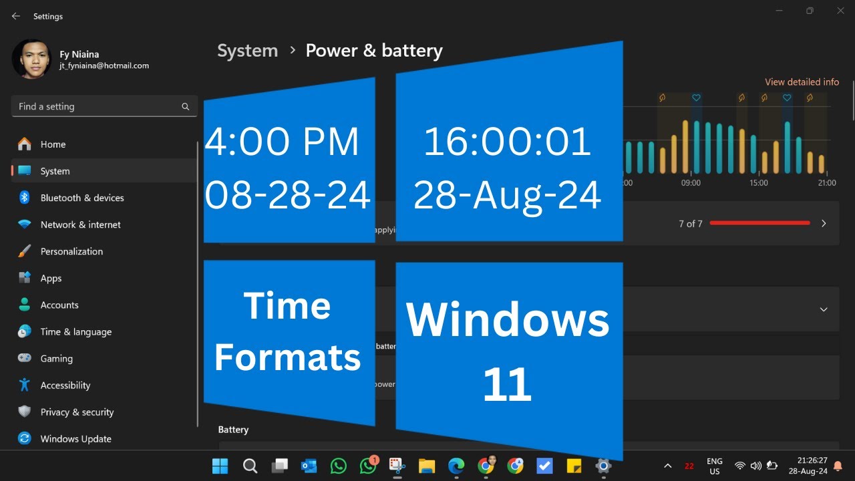The height and width of the screenshot is (481, 855).
Task: Click the red 22 tray indicator
Action: click(689, 466)
